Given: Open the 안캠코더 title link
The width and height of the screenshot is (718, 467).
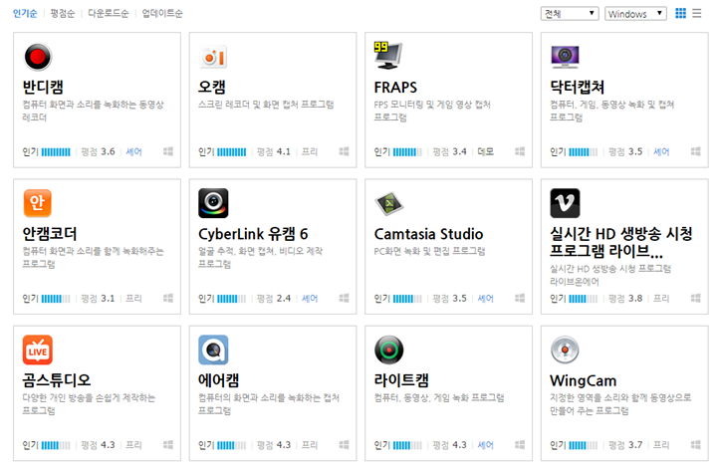Looking at the screenshot, I should coord(50,233).
